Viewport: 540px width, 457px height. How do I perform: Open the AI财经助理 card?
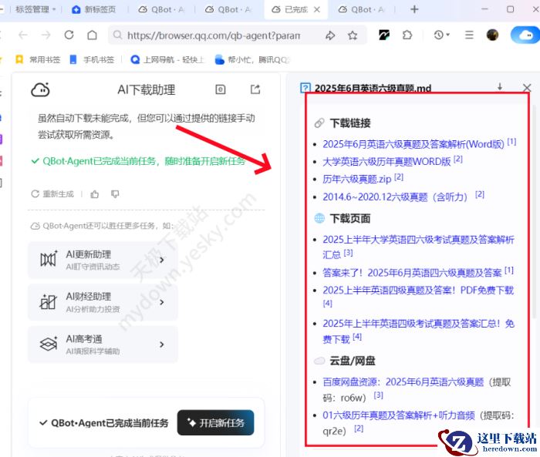(103, 302)
